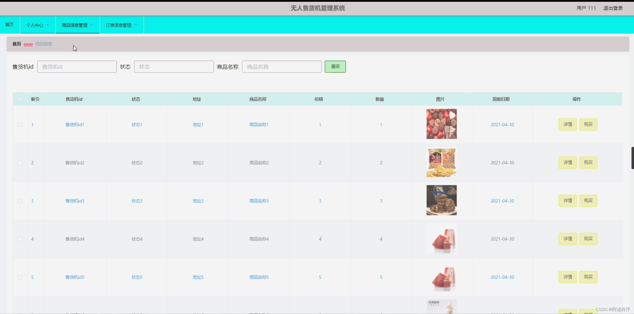The height and width of the screenshot is (314, 634).
Task: Open the cookies product image in row 3
Action: coord(441,200)
